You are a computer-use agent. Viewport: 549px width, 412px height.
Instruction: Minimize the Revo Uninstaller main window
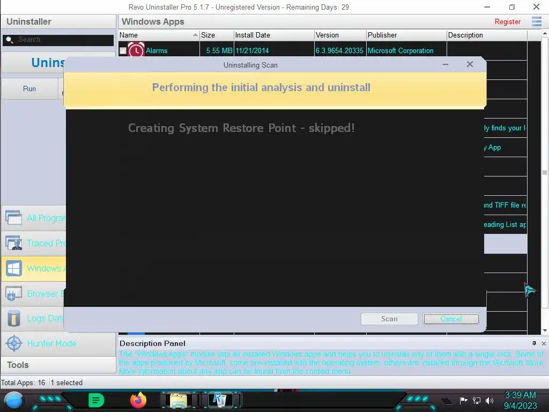point(487,7)
